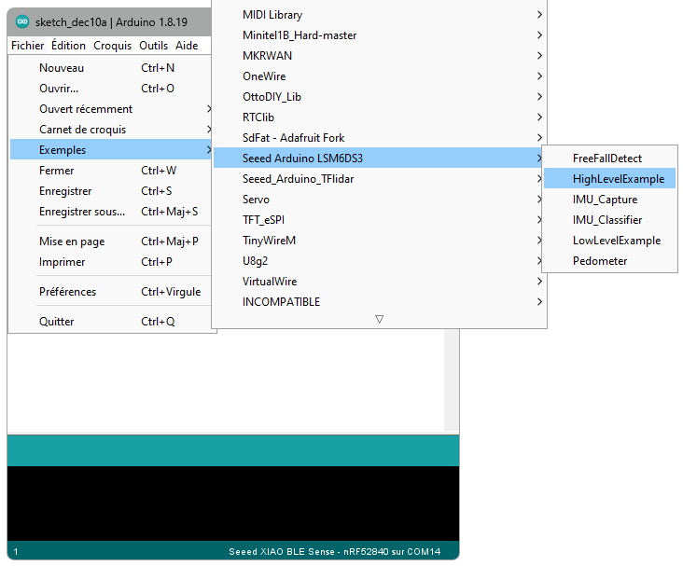
Task: Click the Arduino logo in title bar
Action: tap(22, 21)
